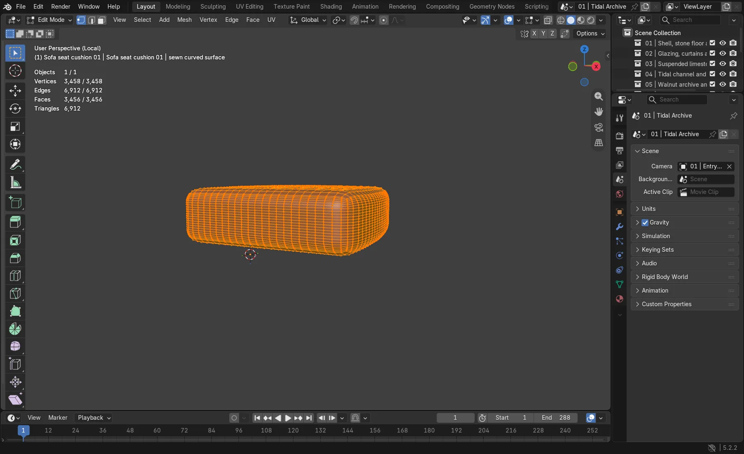This screenshot has height=454, width=744.
Task: Open the Global transform orientation dropdown
Action: point(308,20)
